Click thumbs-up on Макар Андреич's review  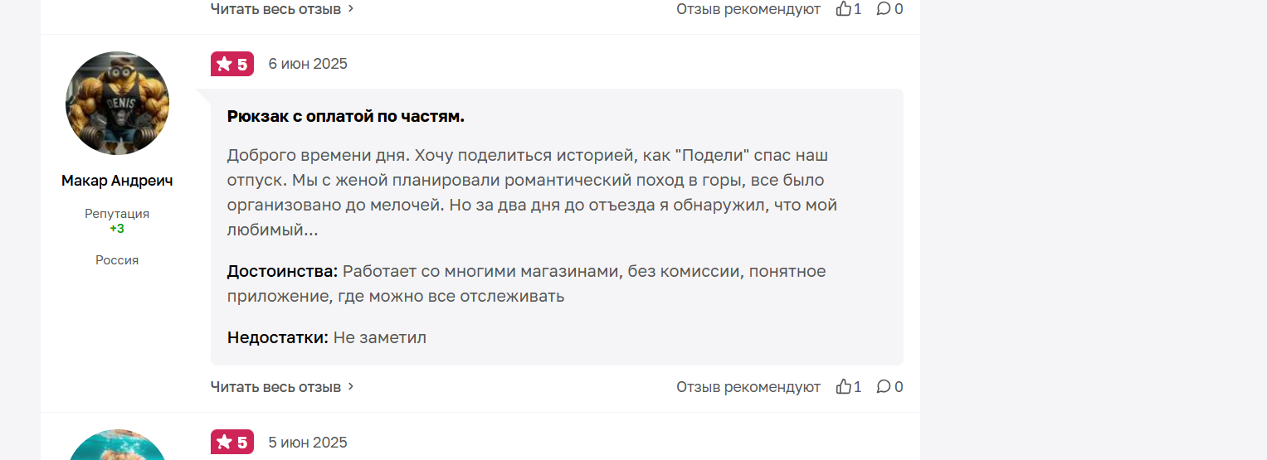[x=844, y=387]
